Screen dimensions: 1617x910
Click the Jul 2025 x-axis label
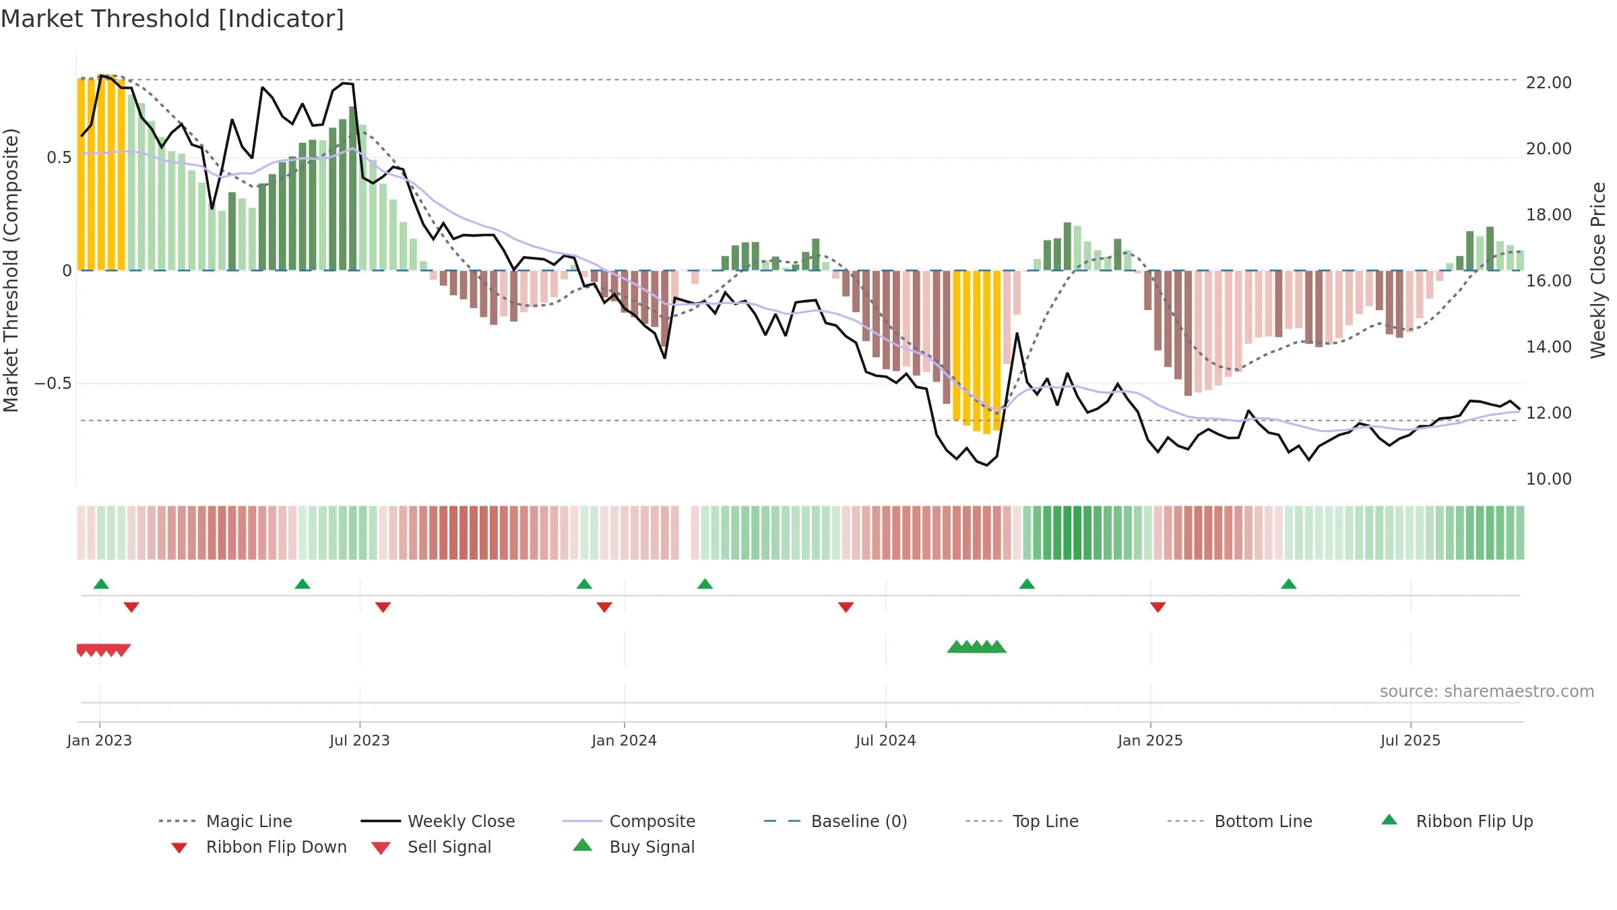(1410, 740)
